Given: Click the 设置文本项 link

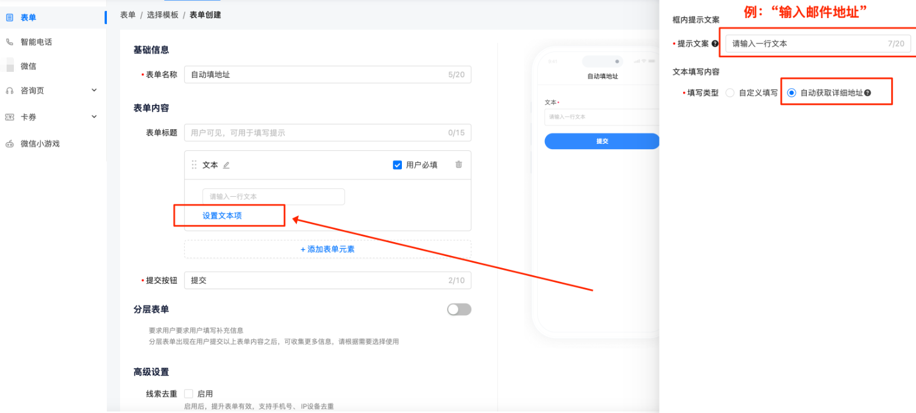Looking at the screenshot, I should click(x=222, y=216).
